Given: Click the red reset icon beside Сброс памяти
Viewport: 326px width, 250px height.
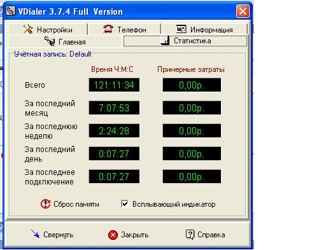Looking at the screenshot, I should click(45, 204).
